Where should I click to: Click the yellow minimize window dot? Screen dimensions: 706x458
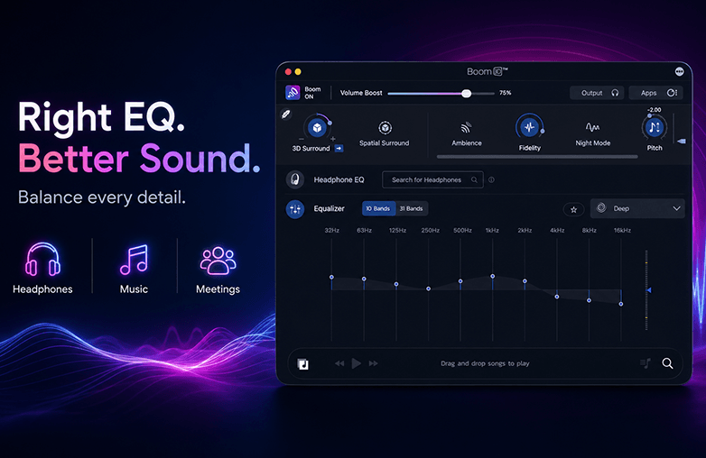pos(298,72)
